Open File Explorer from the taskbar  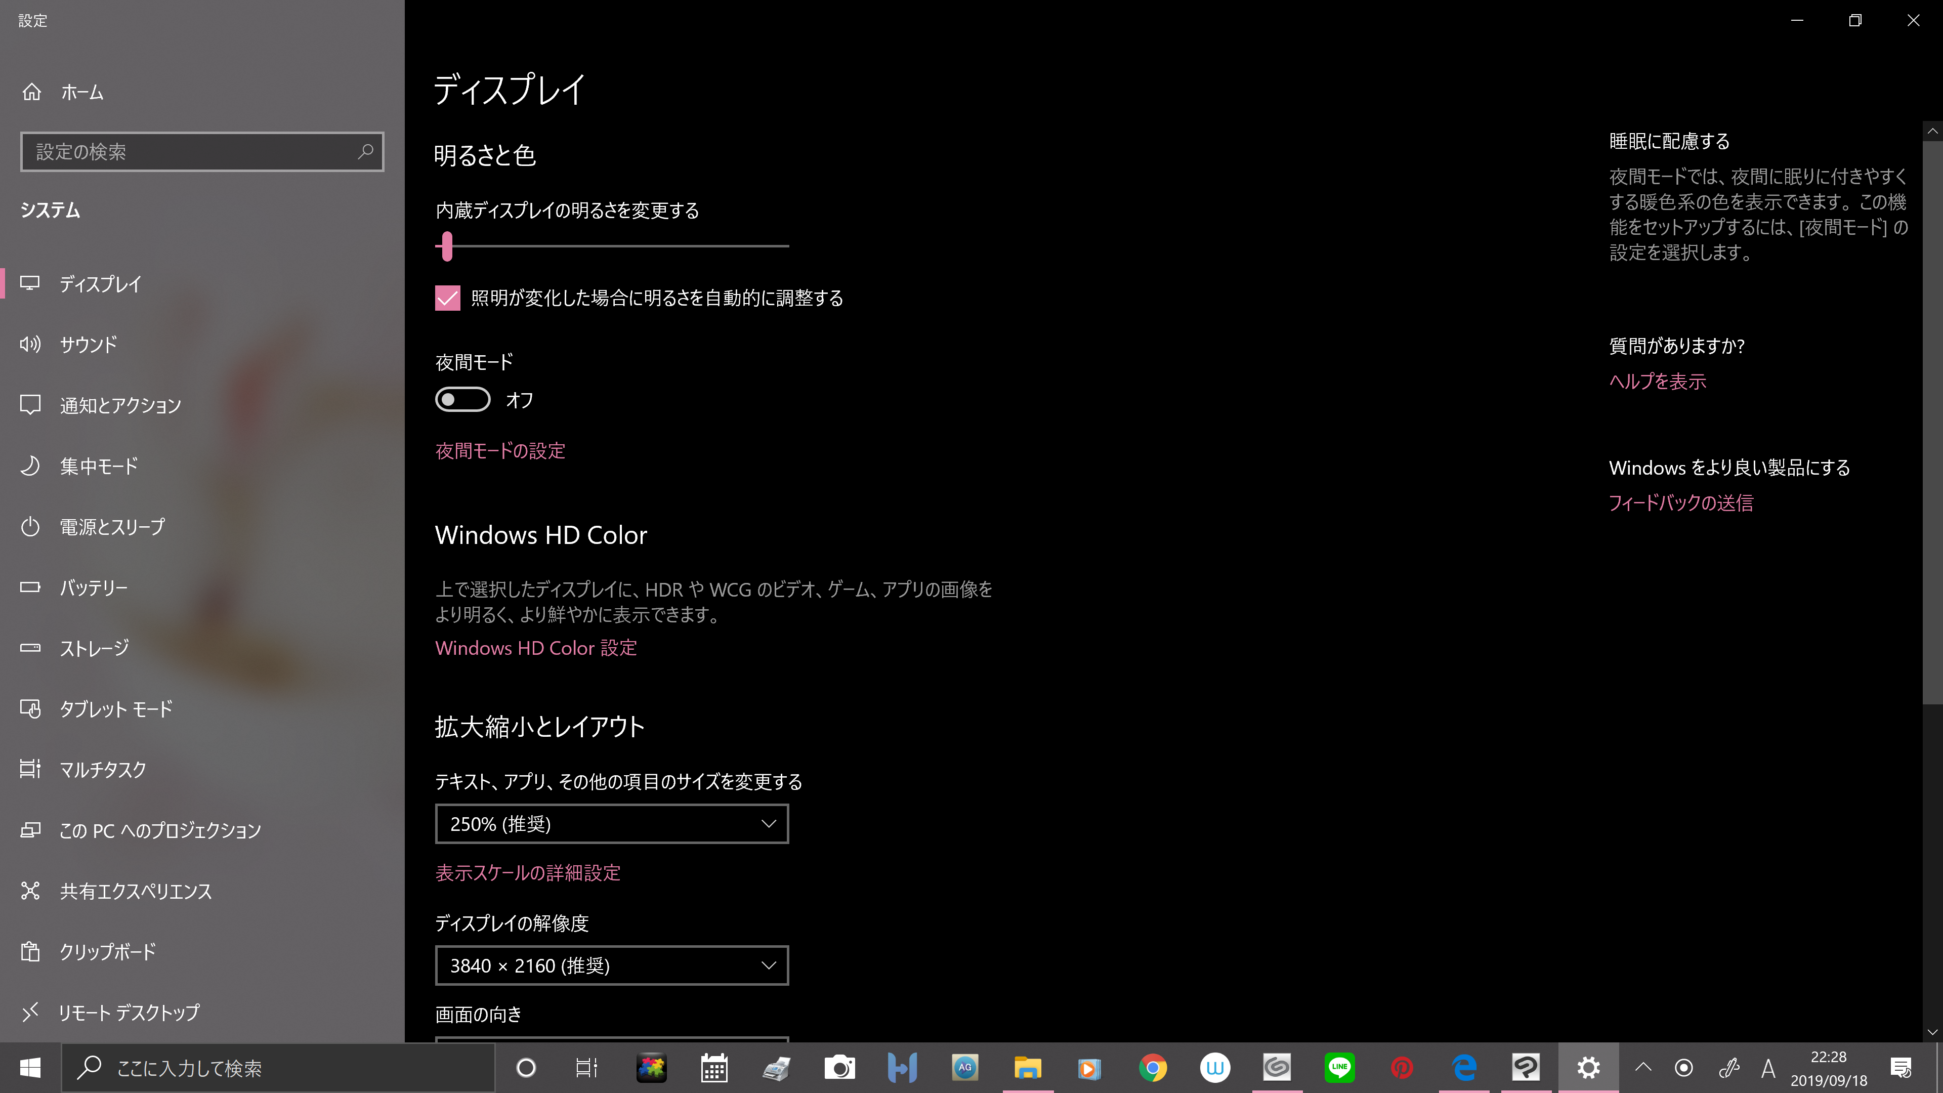click(1027, 1067)
